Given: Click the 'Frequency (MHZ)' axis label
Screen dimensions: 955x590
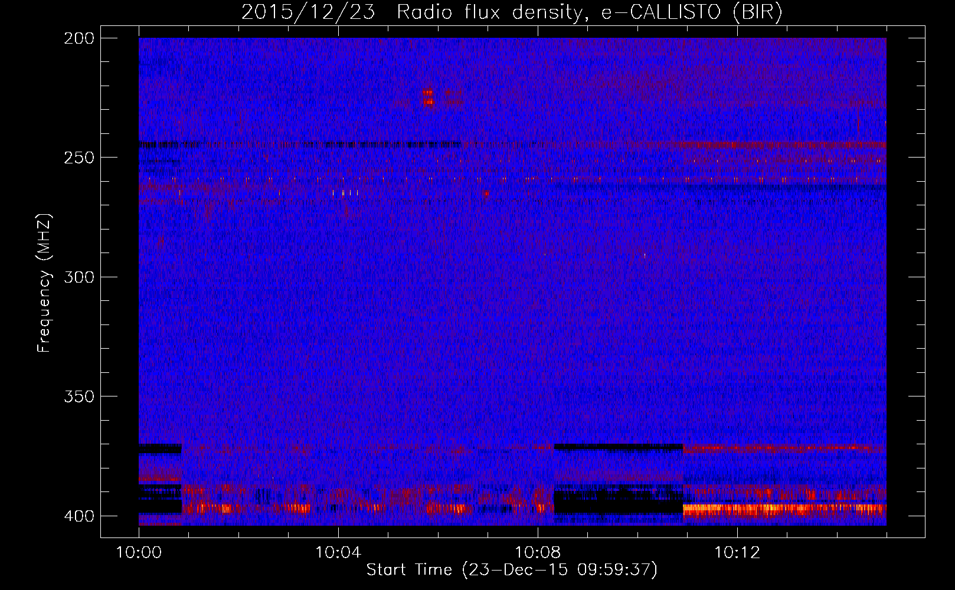Looking at the screenshot, I should click(x=44, y=283).
